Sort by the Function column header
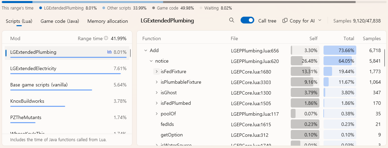Screen dimensions: 388x148 152,38
